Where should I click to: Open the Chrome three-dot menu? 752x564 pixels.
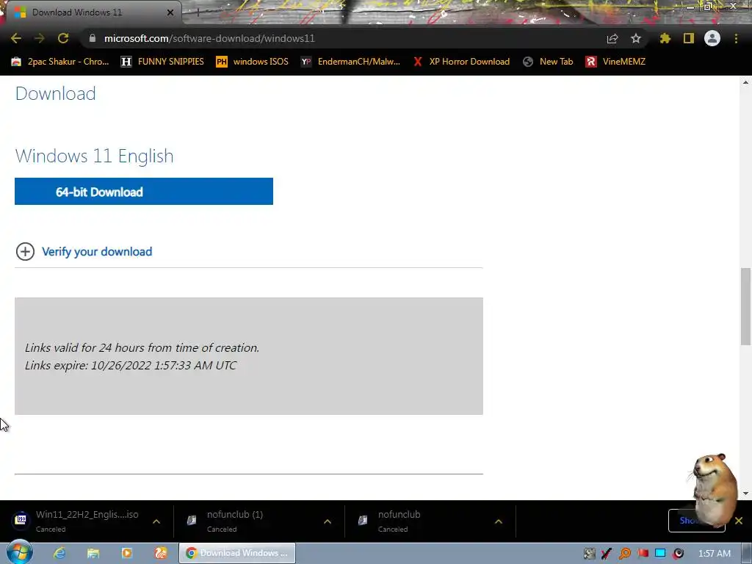tap(736, 38)
